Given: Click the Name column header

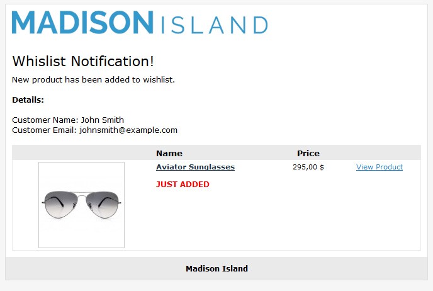Looking at the screenshot, I should click(x=169, y=154).
